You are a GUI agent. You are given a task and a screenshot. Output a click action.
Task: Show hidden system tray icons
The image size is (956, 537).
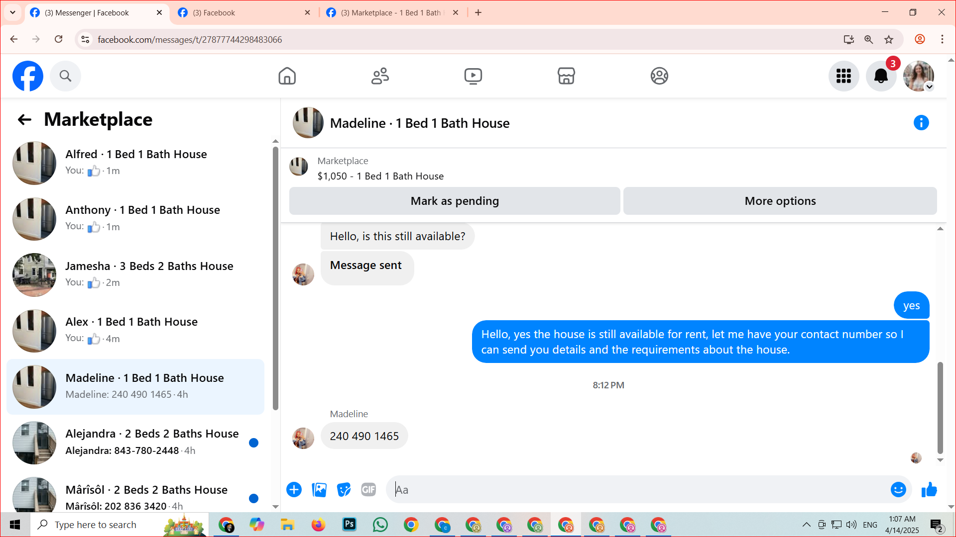[806, 525]
